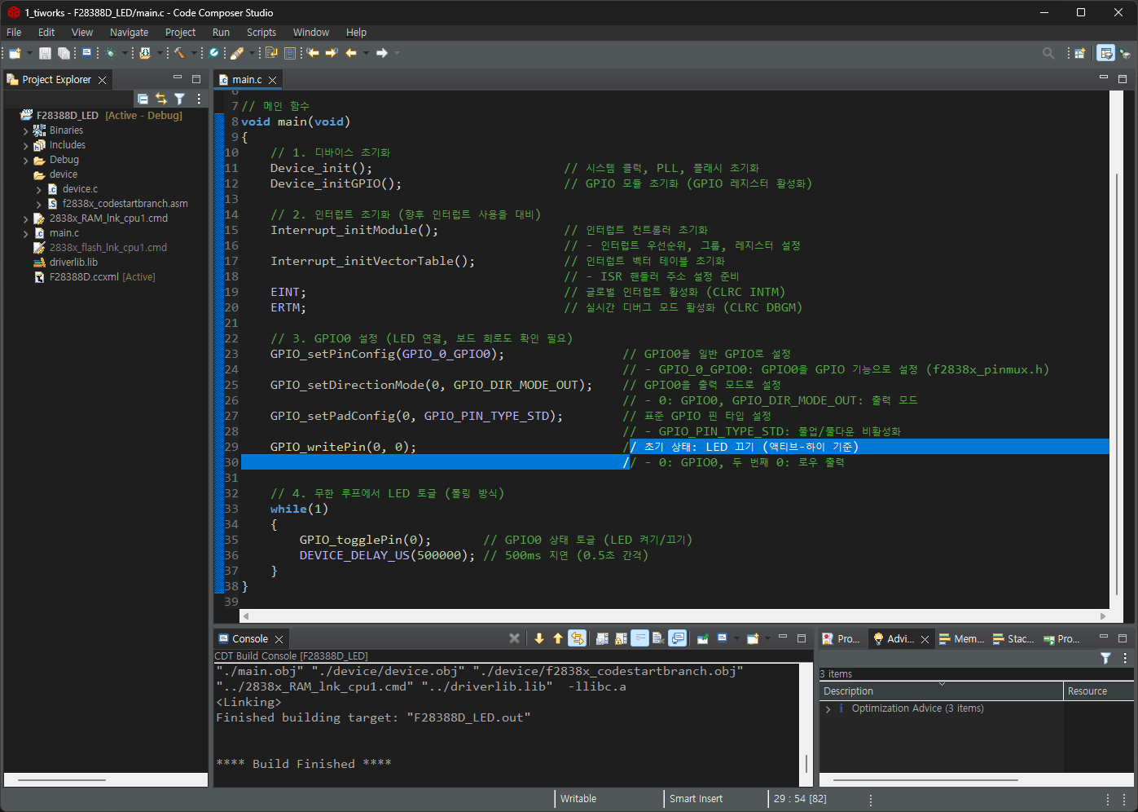1138x812 pixels.
Task: Click Project Explorer filter funnel icon
Action: (179, 99)
